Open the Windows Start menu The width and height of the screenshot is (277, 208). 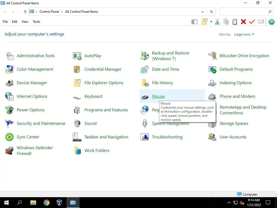pos(6,203)
